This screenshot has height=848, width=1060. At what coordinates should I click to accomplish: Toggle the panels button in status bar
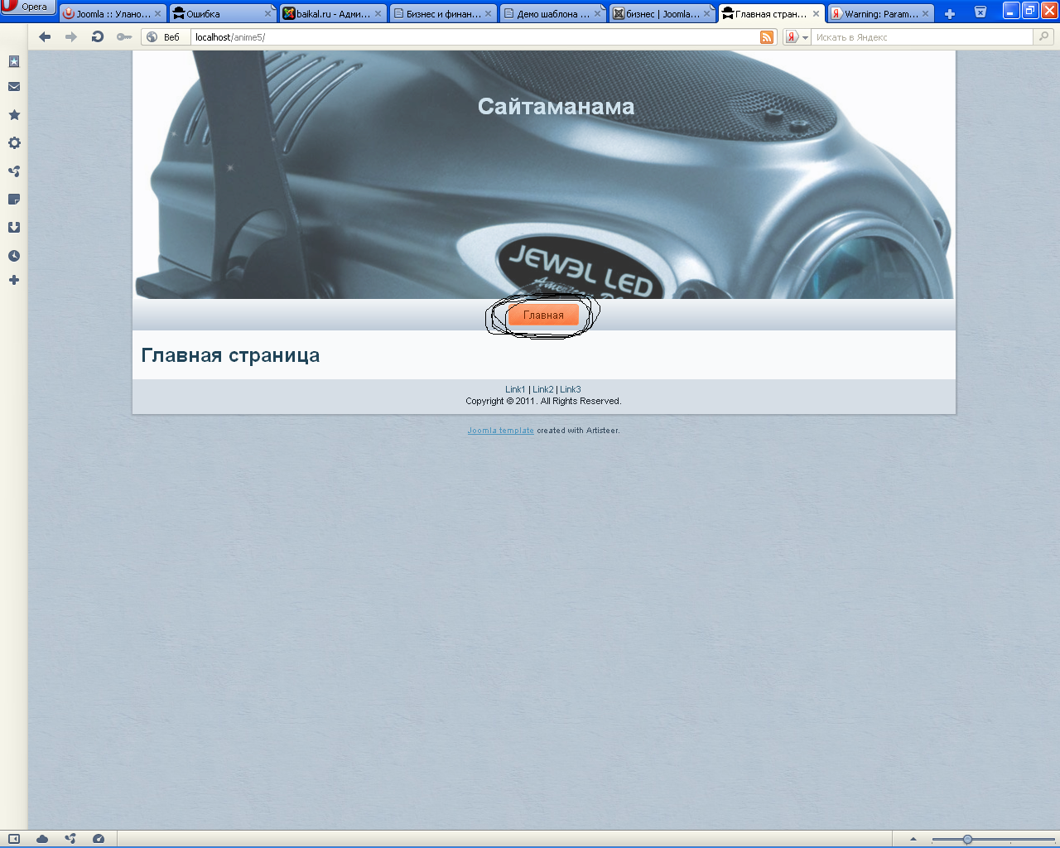coord(14,839)
